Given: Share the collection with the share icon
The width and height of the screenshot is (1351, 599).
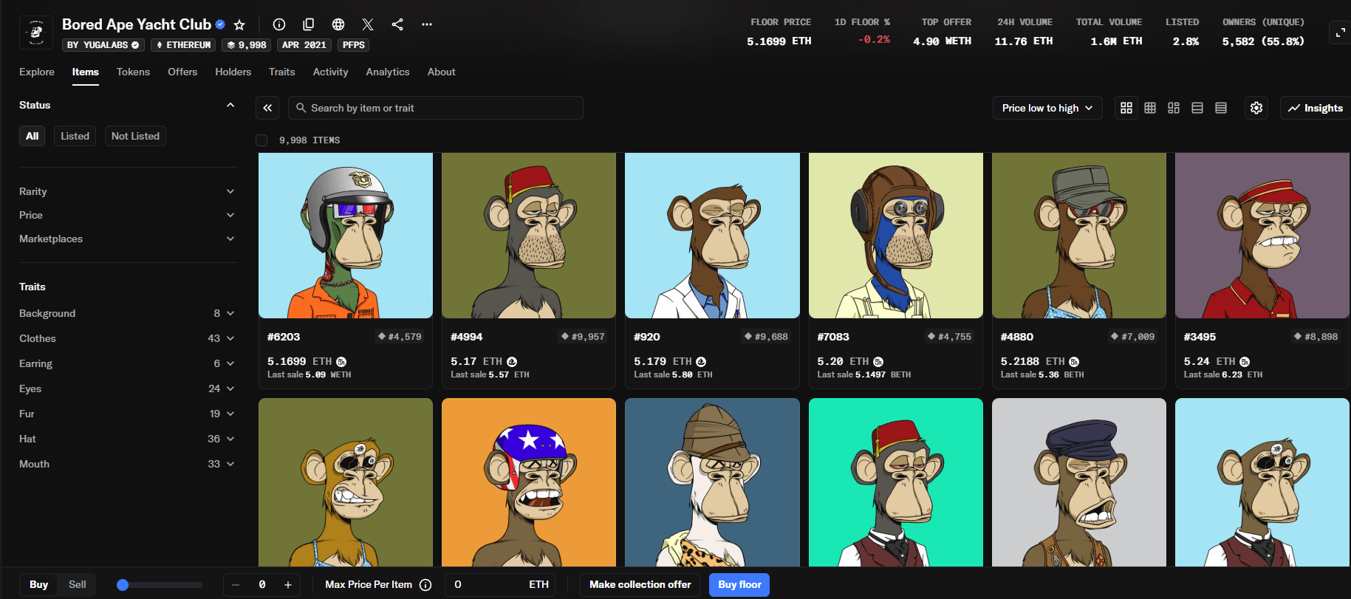Looking at the screenshot, I should pyautogui.click(x=397, y=24).
